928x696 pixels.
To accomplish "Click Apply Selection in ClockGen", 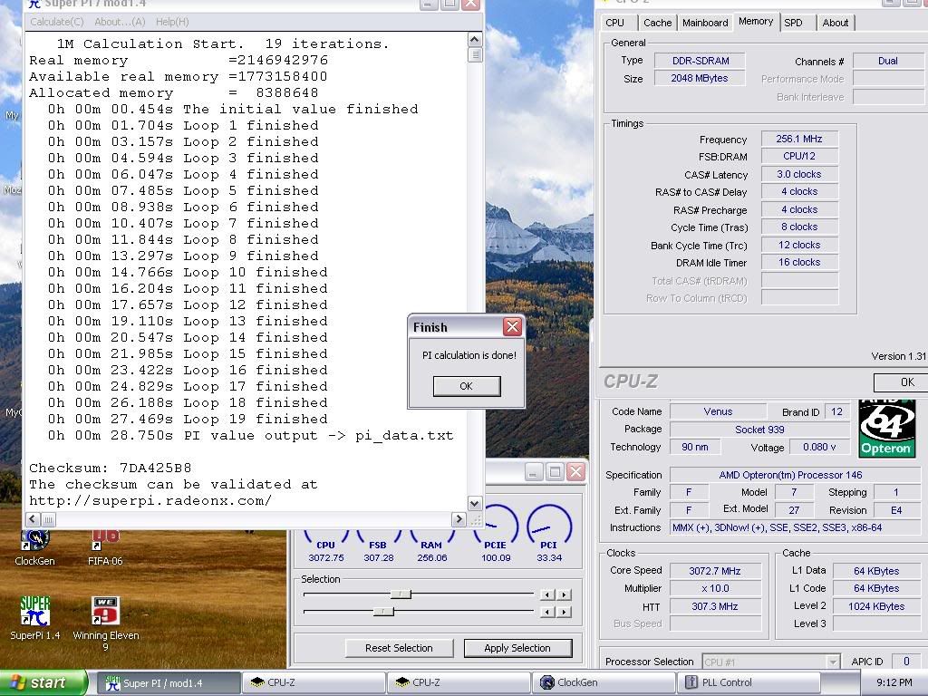I will 517,648.
